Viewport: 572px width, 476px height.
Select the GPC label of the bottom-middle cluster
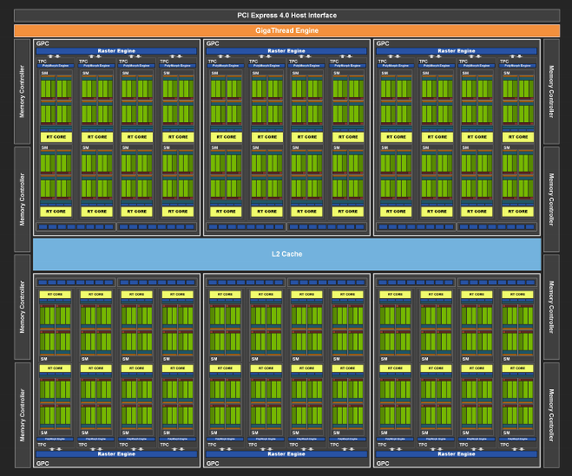tap(212, 463)
